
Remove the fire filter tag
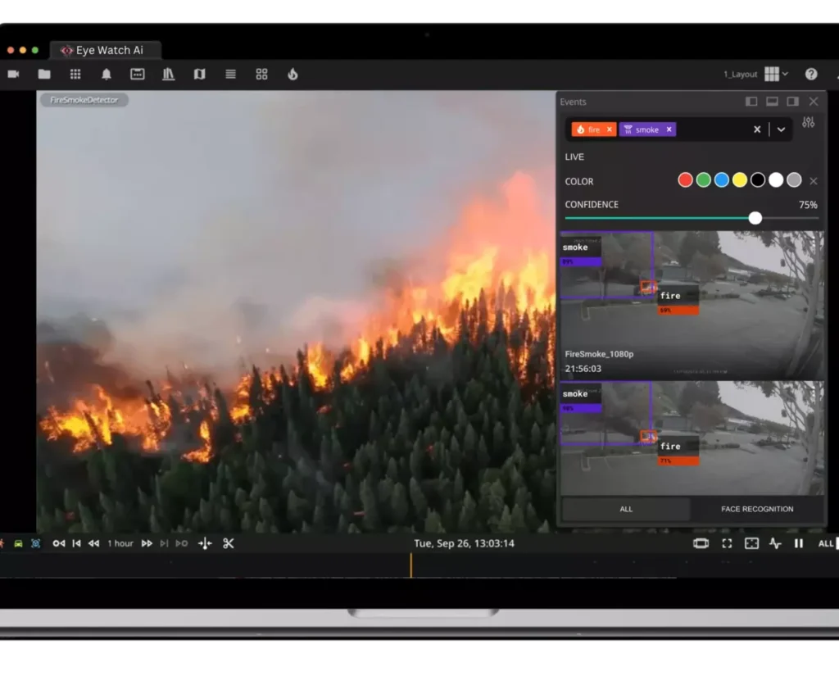click(609, 129)
